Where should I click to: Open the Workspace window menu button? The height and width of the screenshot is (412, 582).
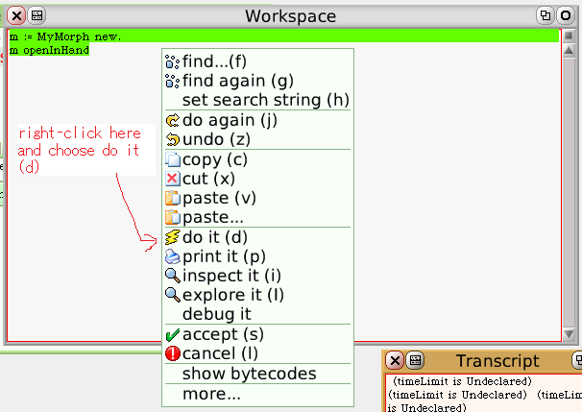coord(36,15)
